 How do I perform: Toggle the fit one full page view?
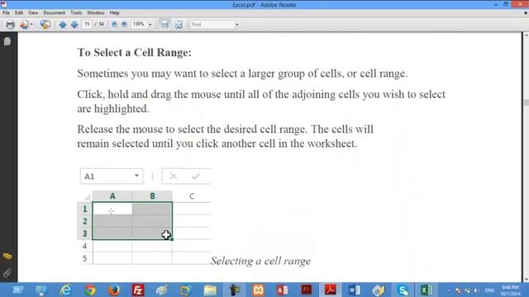coord(179,24)
